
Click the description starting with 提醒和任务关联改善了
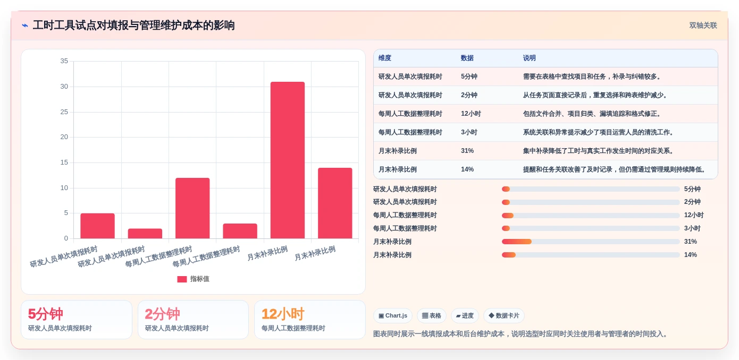tap(615, 170)
